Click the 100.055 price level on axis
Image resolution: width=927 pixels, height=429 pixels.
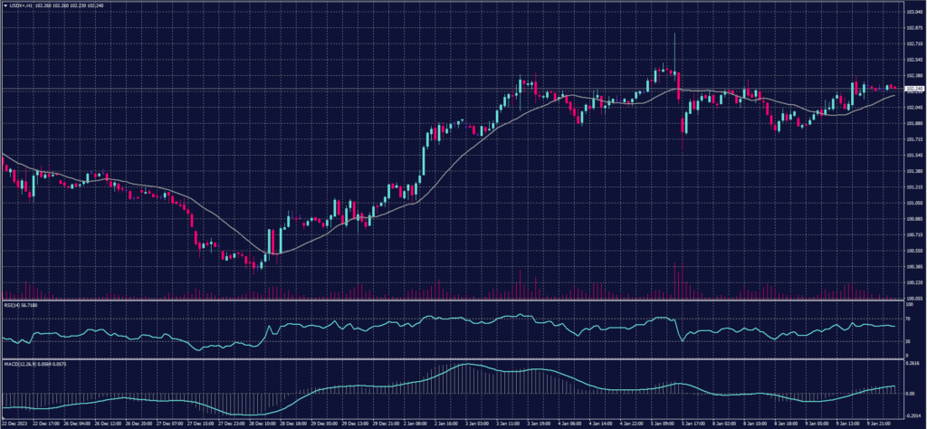[913, 298]
